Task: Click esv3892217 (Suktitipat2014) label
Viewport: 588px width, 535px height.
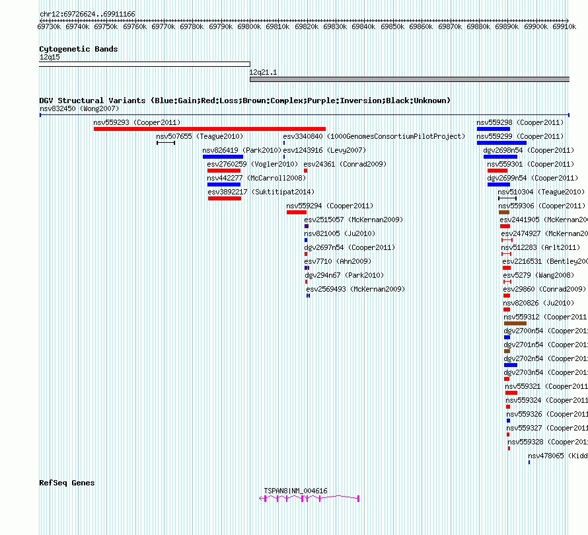Action: 261,192
